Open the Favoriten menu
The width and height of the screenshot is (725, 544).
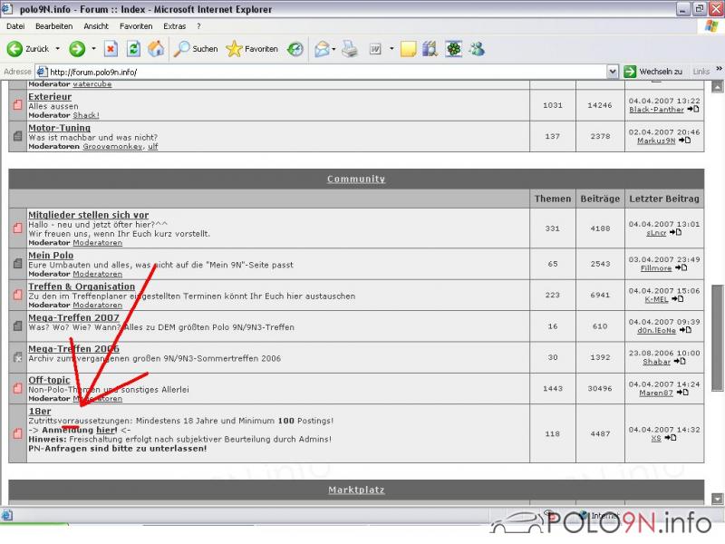(136, 26)
